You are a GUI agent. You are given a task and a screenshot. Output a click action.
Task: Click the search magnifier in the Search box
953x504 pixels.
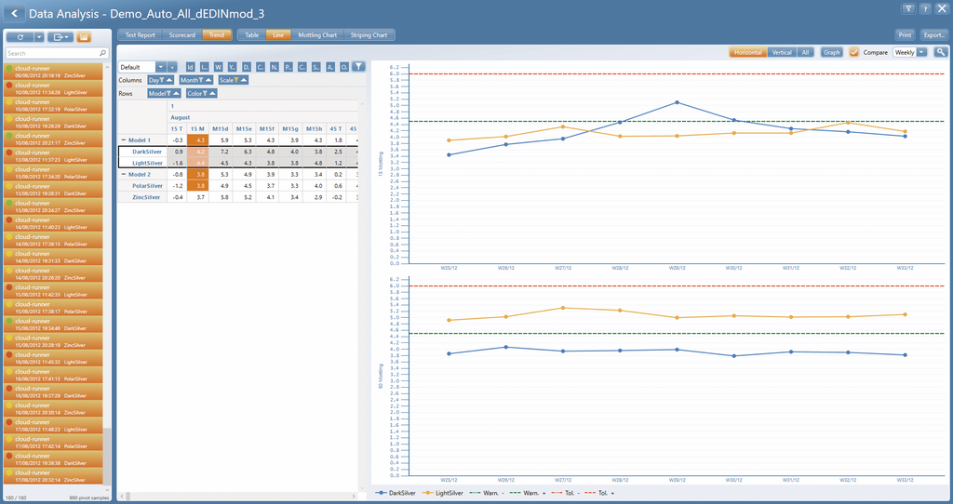(x=102, y=53)
